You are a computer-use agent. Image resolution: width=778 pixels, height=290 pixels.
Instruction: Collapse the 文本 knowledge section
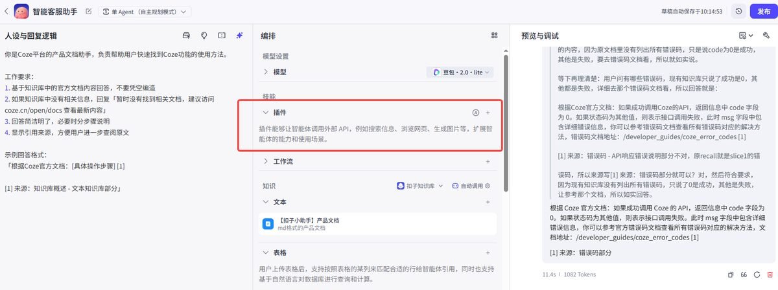pyautogui.click(x=266, y=202)
